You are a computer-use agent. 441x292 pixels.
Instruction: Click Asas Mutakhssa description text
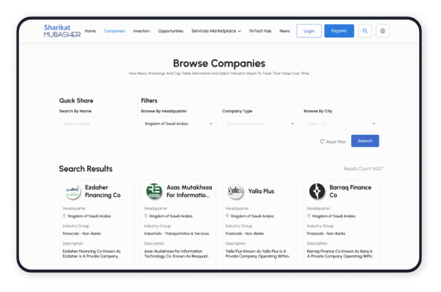(177, 254)
